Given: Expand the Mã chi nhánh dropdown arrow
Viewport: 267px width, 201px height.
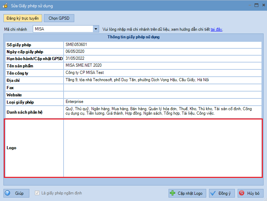Looking at the screenshot, I should tap(96, 29).
